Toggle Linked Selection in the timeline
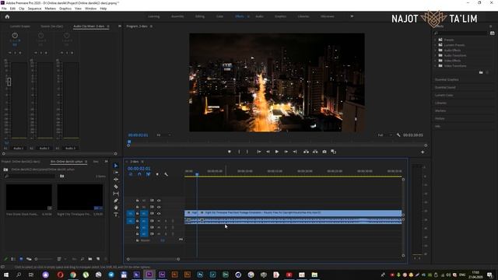The height and width of the screenshot is (280, 498). pos(149,174)
